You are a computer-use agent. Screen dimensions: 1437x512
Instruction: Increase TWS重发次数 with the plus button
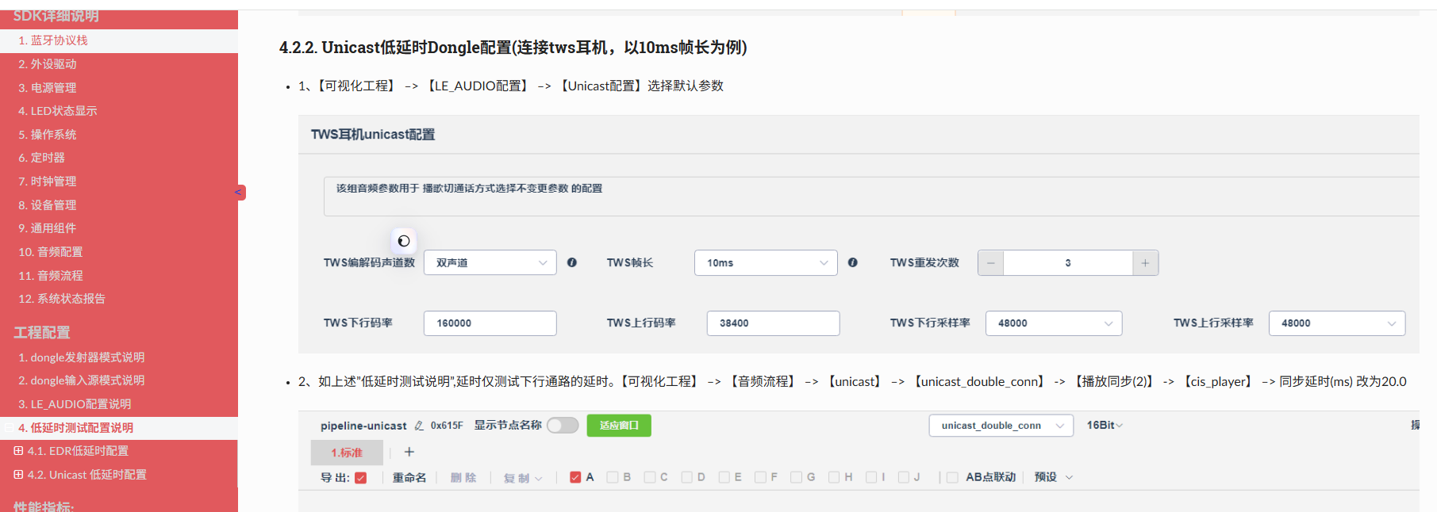coord(1145,263)
